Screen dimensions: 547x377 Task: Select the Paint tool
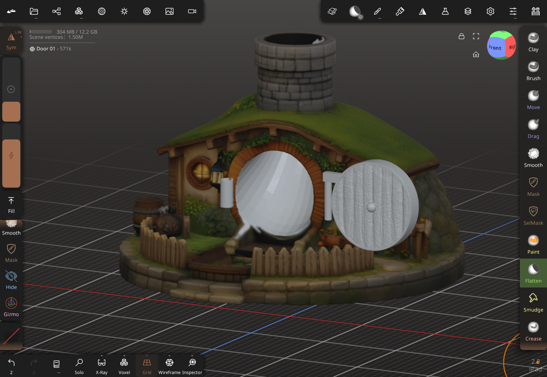pyautogui.click(x=533, y=245)
